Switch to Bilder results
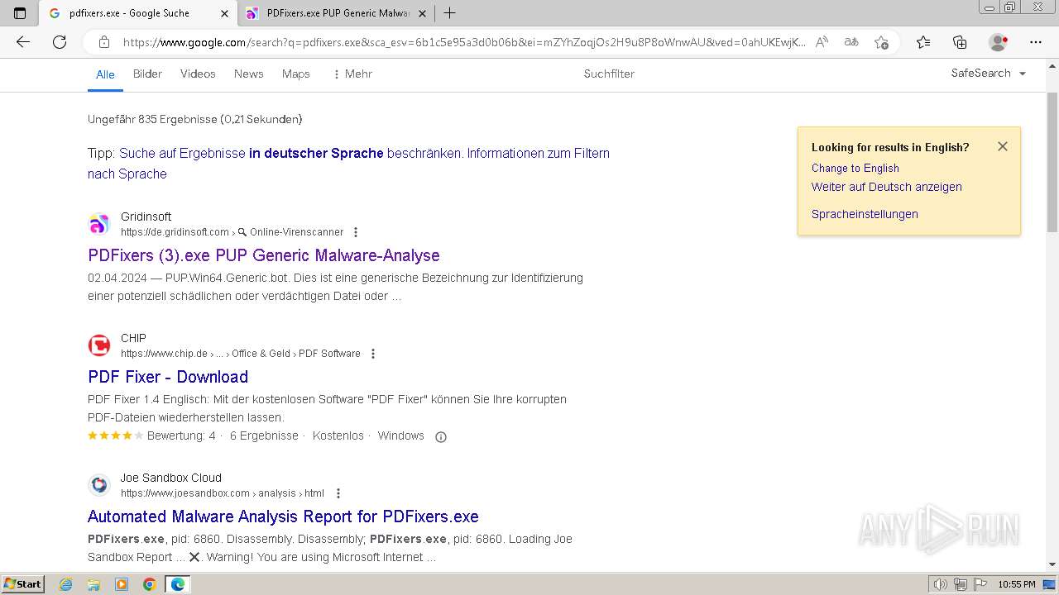1059x595 pixels. pyautogui.click(x=147, y=74)
